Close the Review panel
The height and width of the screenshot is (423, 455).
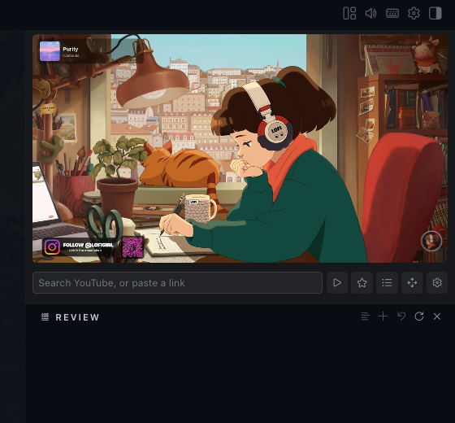(x=437, y=316)
